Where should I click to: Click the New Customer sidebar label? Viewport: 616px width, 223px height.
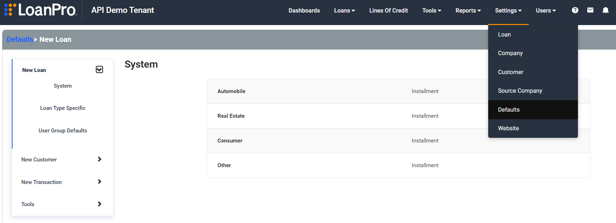coord(39,160)
